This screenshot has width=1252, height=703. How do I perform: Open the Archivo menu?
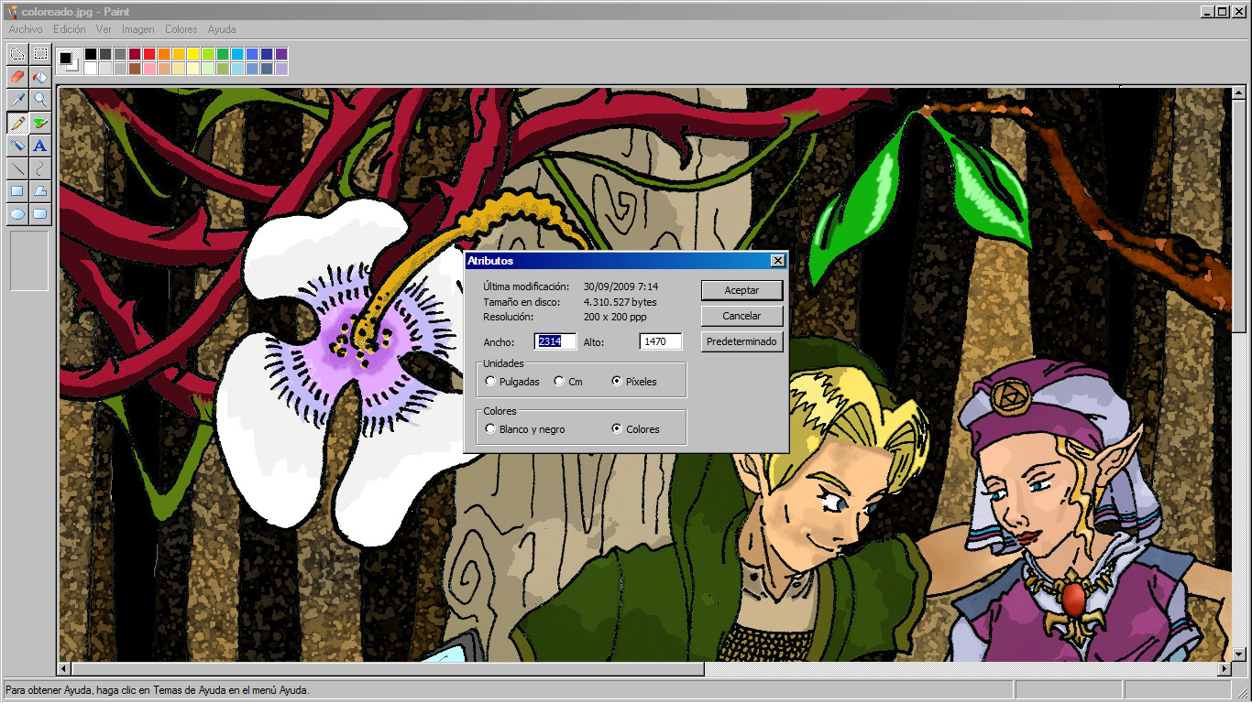click(x=26, y=29)
